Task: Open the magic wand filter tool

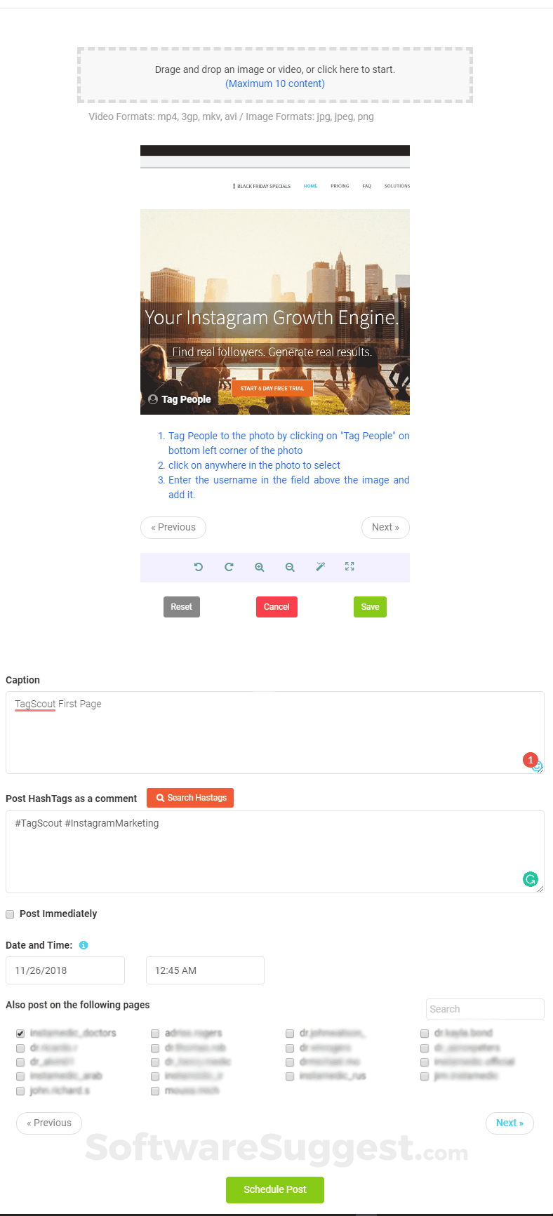Action: [x=320, y=567]
